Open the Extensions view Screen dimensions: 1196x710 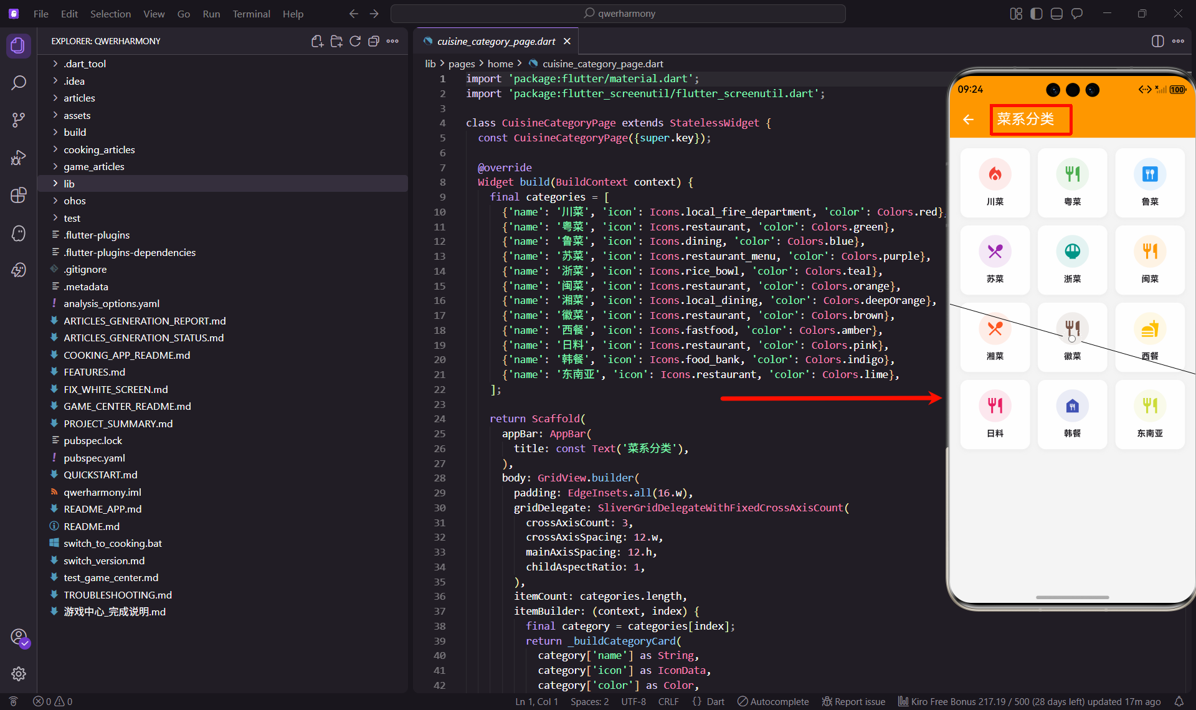coord(19,195)
